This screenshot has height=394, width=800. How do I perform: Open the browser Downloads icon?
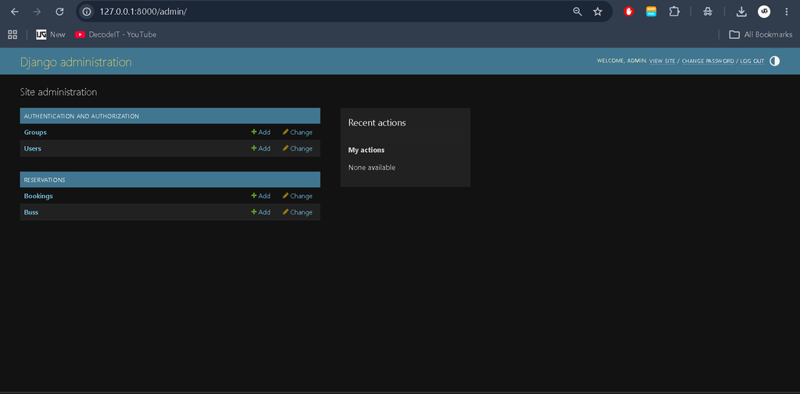pos(742,11)
